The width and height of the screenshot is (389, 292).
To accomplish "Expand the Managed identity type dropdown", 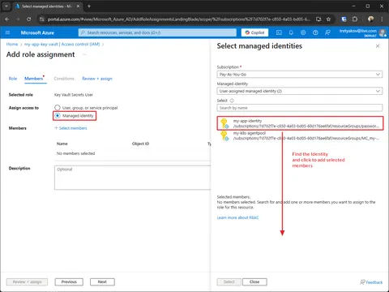I will coord(300,91).
